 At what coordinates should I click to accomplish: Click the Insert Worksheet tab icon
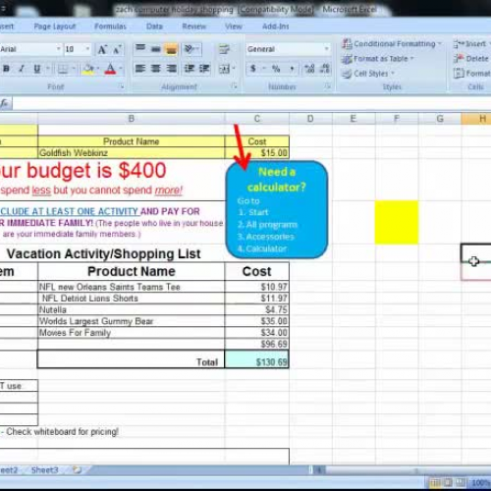click(78, 470)
